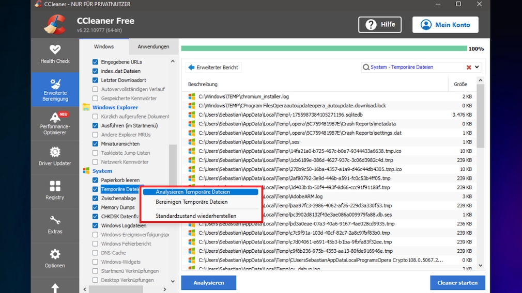522x293 pixels.
Task: Enable Windows-Widgets checkbox
Action: point(95,262)
